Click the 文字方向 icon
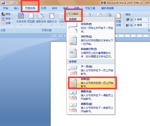The width and height of the screenshot is (150, 126). tap(21, 16)
